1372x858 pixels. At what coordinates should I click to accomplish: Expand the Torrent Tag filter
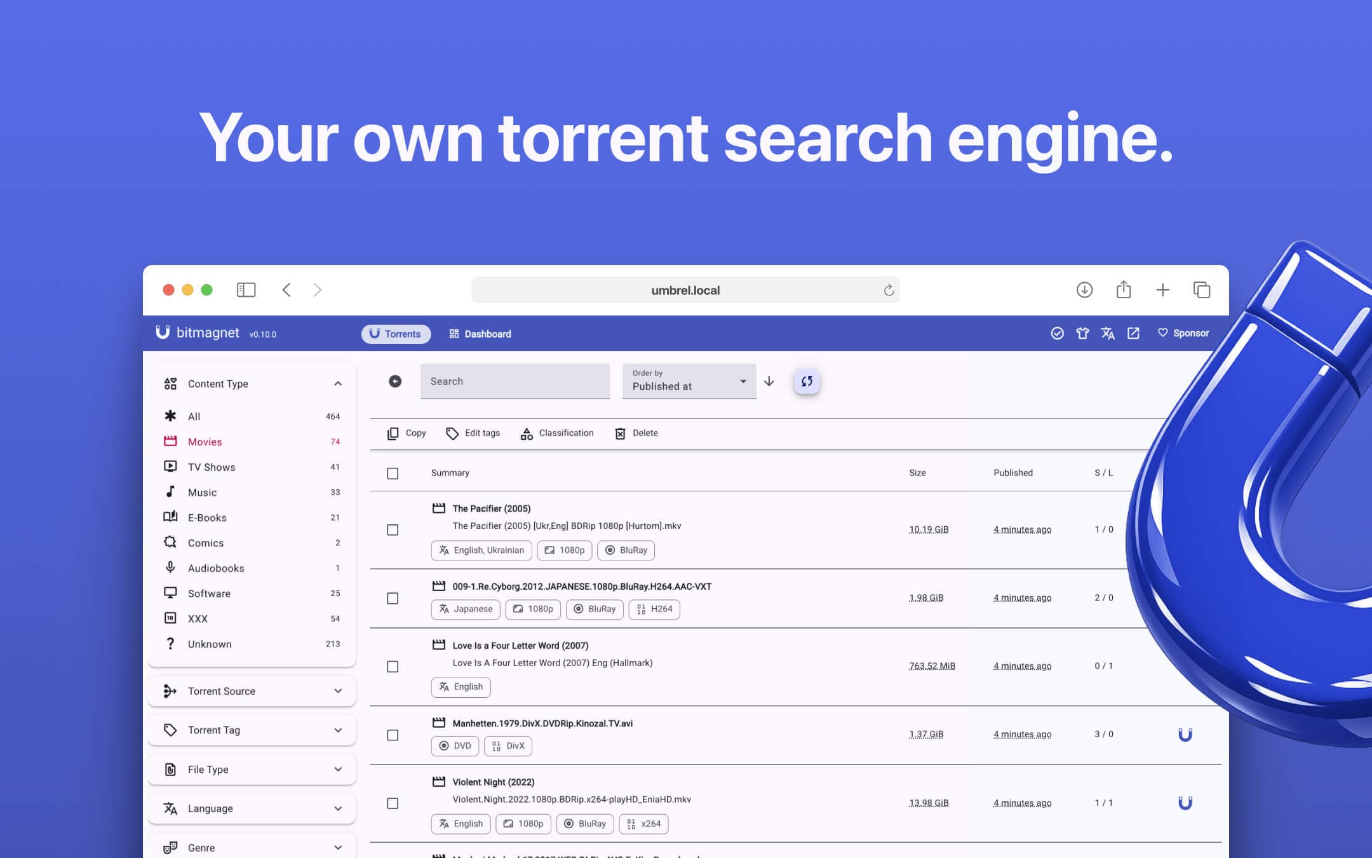click(252, 730)
